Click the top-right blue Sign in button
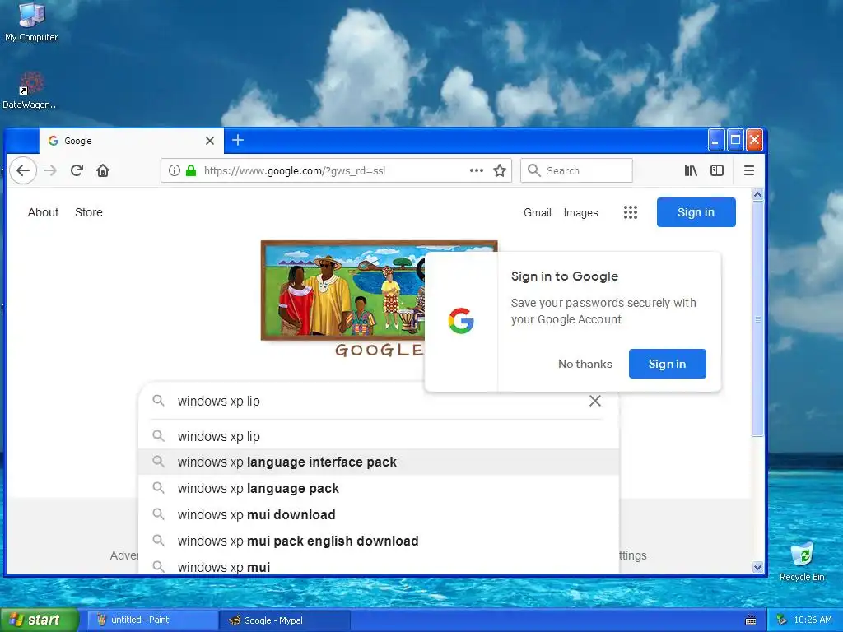The height and width of the screenshot is (632, 843). (696, 212)
